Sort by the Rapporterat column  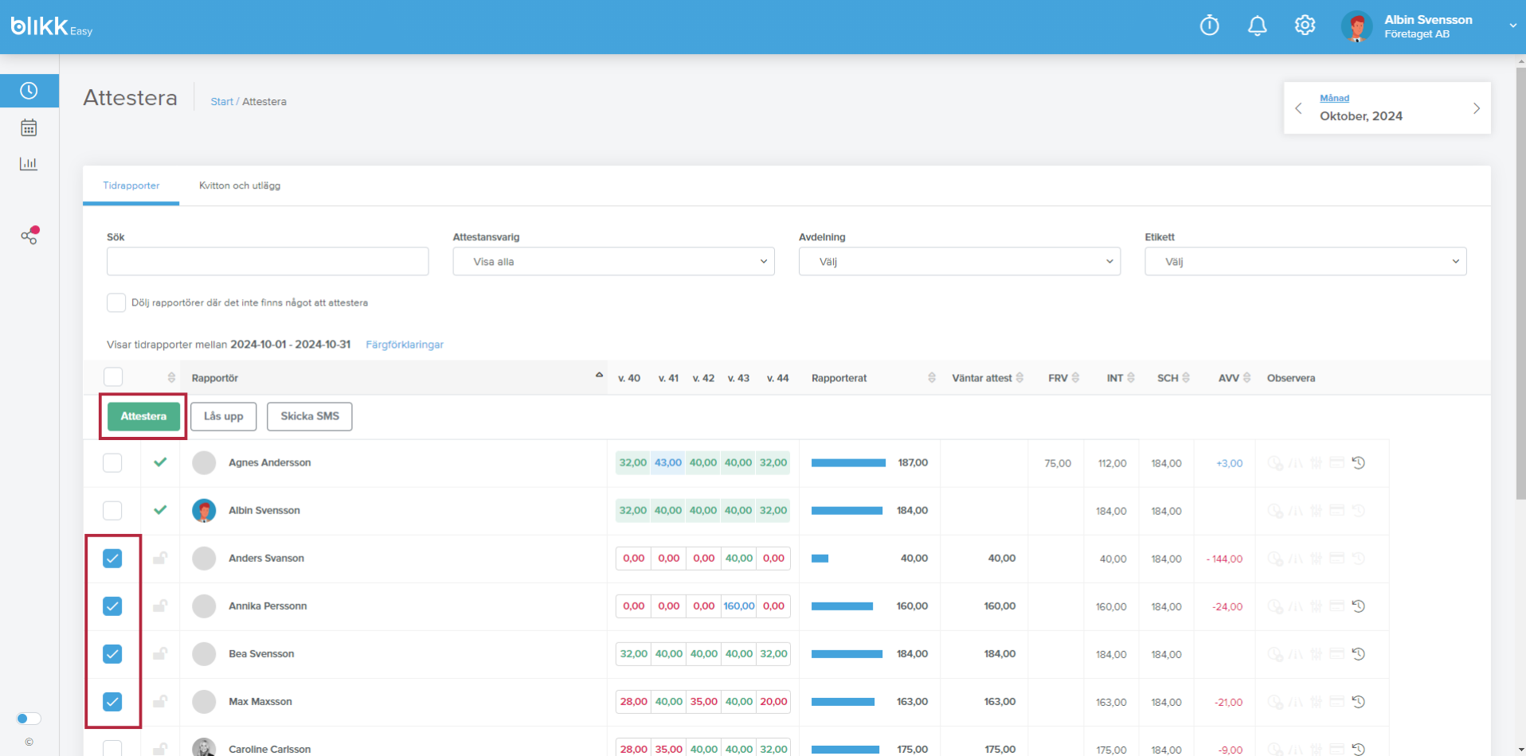click(x=932, y=378)
